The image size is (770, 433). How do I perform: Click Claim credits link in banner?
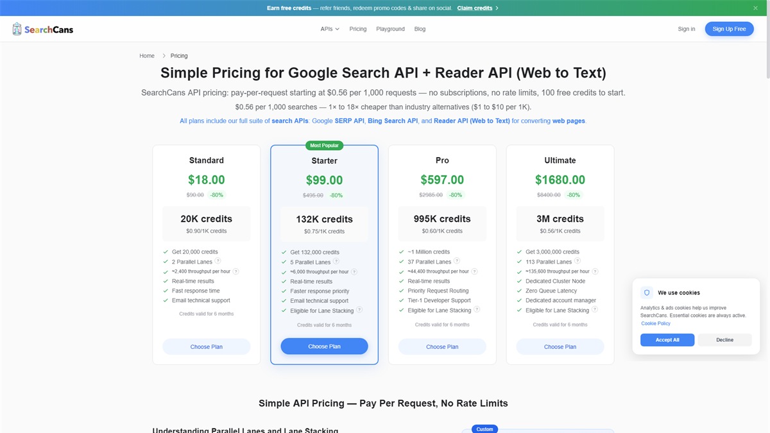(477, 8)
